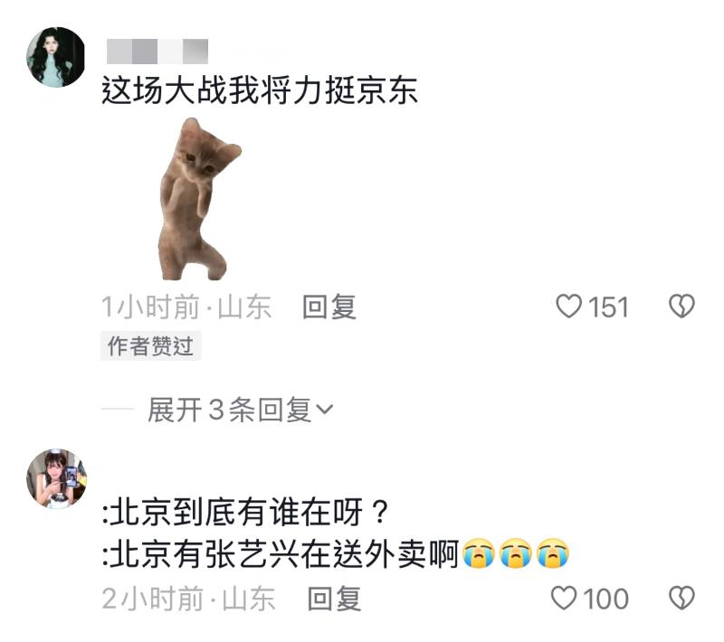Click the chevron next to 展开 3 条回复

point(325,409)
